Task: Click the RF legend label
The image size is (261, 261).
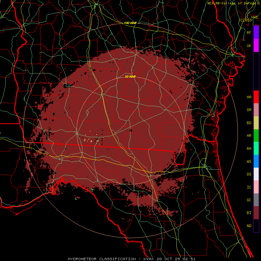Action: pyautogui.click(x=249, y=32)
